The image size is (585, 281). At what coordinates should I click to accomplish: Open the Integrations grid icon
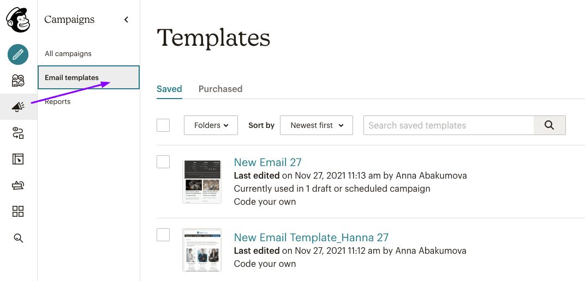tap(18, 212)
